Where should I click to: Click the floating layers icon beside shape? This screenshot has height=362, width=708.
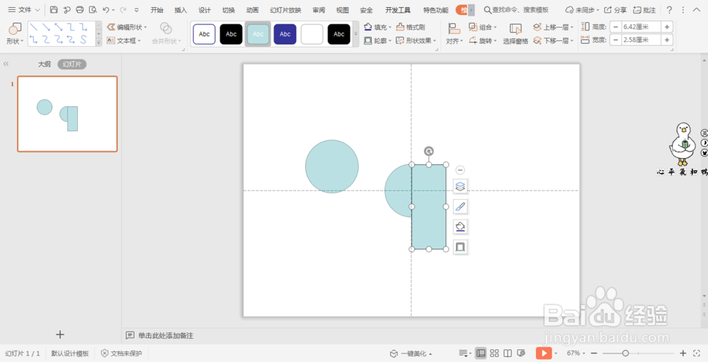click(460, 186)
